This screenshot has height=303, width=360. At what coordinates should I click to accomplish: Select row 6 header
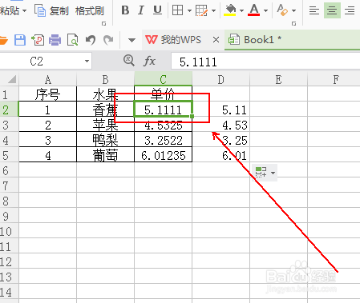[9, 170]
